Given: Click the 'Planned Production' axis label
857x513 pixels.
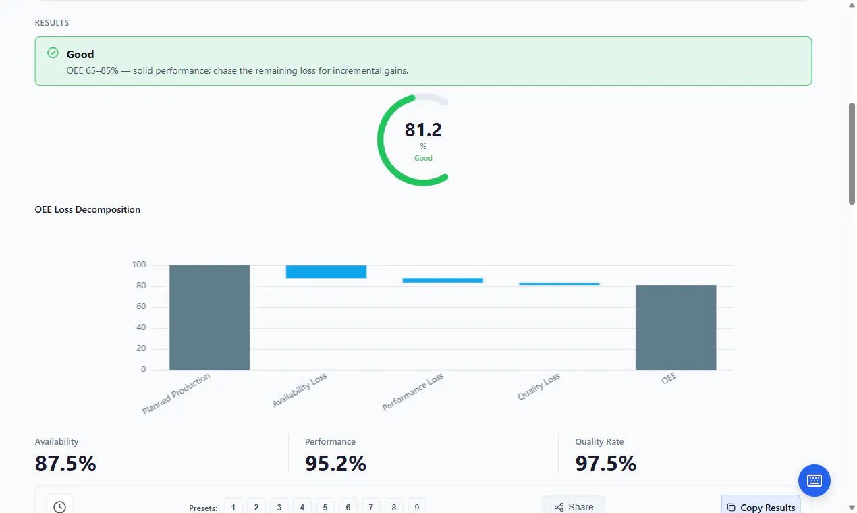Looking at the screenshot, I should coord(176,394).
